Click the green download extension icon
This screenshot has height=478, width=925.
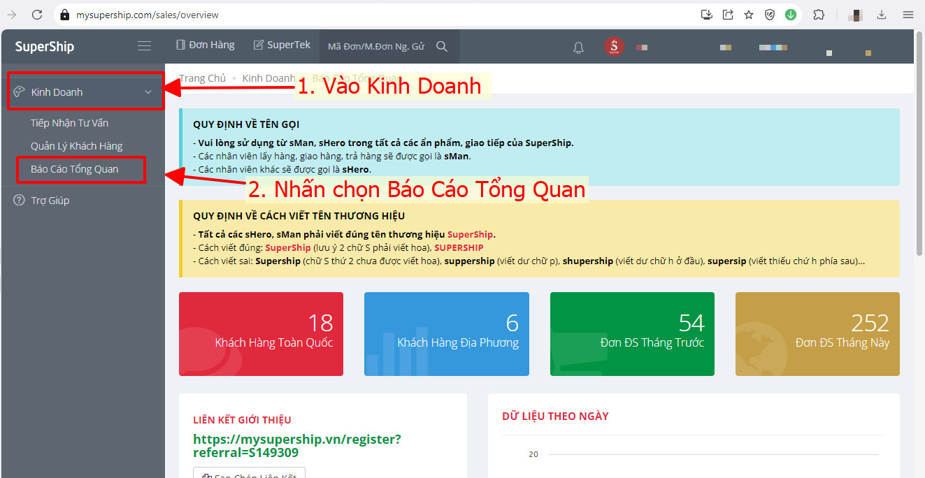[x=791, y=14]
